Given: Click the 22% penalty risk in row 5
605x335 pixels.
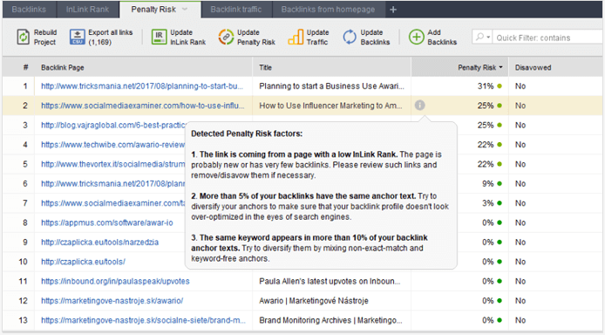Looking at the screenshot, I should tap(486, 164).
